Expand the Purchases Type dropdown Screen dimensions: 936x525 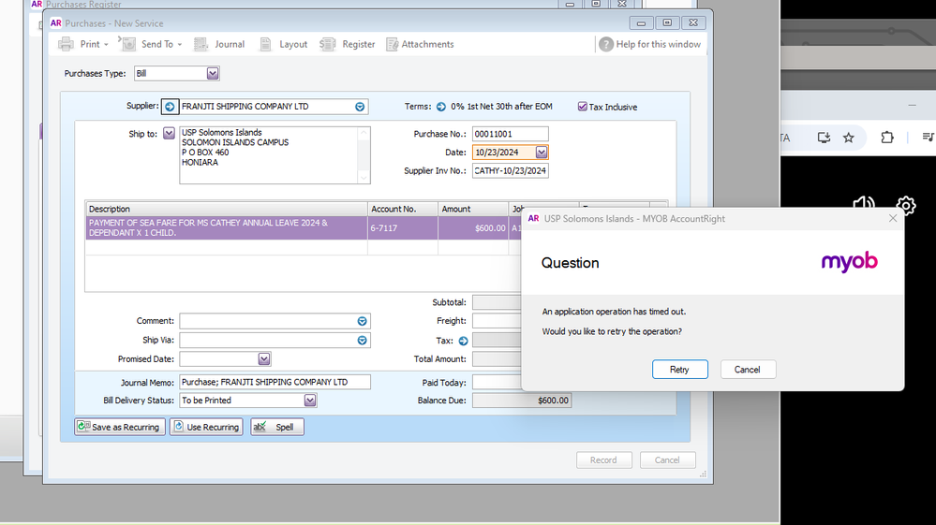click(213, 73)
